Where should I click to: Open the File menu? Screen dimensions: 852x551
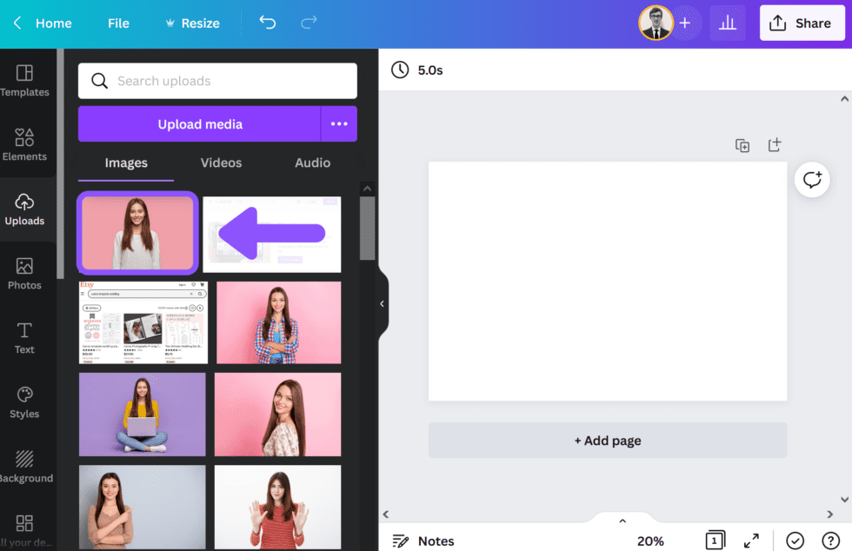coord(118,23)
